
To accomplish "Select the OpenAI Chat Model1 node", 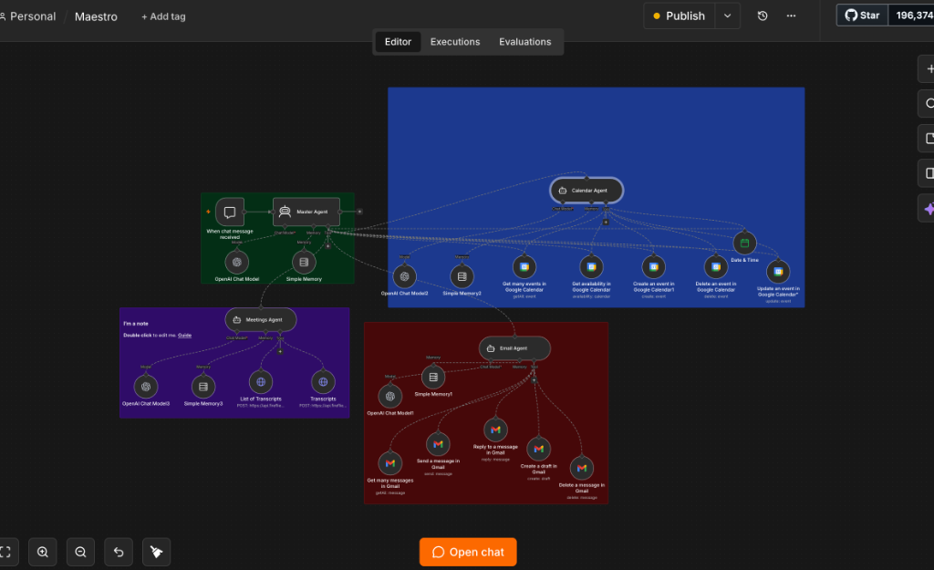I will (x=390, y=396).
